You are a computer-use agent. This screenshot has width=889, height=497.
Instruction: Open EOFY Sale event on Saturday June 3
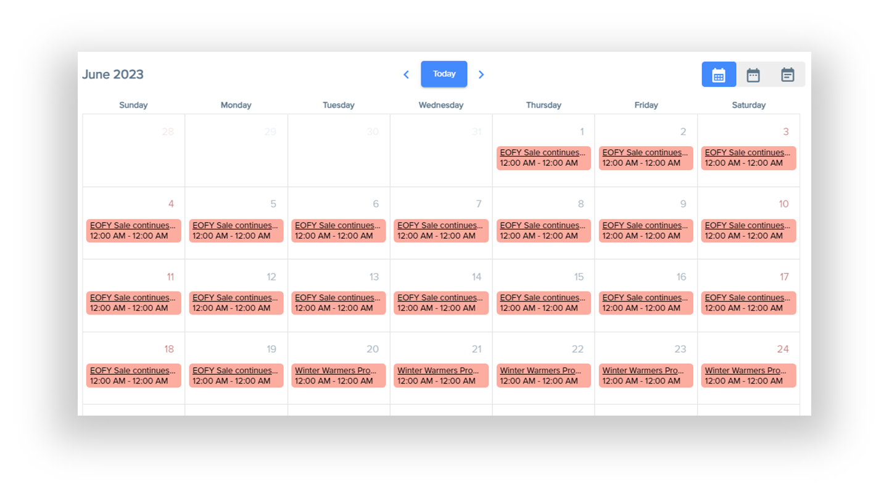(x=748, y=158)
